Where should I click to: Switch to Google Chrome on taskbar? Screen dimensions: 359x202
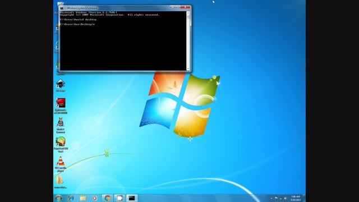tap(107, 198)
